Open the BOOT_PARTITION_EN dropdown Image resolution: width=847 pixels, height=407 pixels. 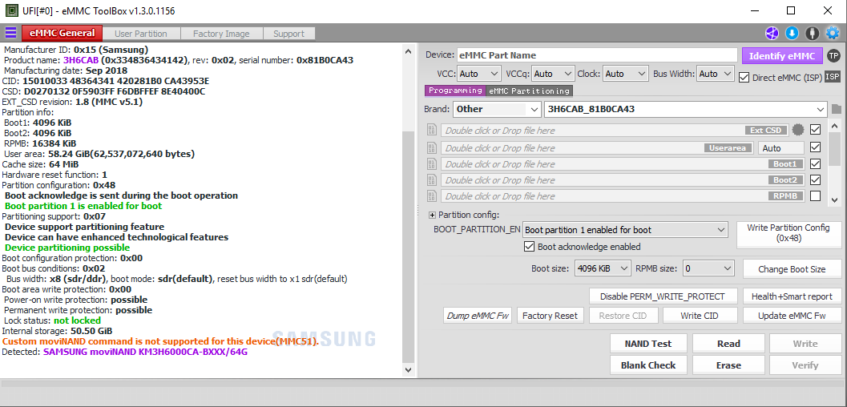coord(626,230)
